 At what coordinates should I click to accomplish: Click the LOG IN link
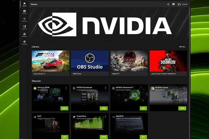tap(185, 4)
